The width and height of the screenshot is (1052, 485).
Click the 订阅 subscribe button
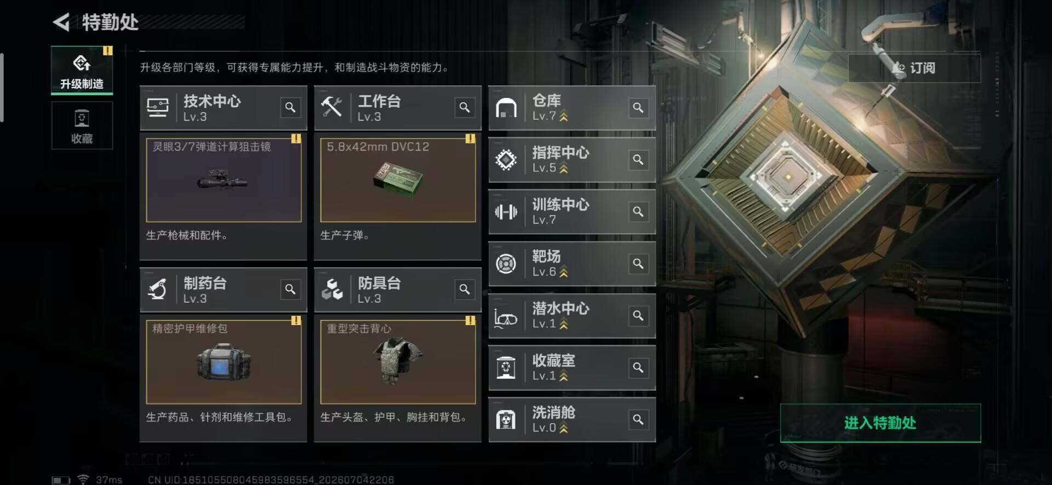click(914, 68)
